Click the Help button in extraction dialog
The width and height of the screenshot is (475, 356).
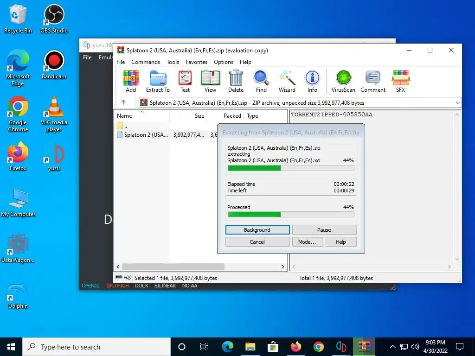(x=341, y=242)
